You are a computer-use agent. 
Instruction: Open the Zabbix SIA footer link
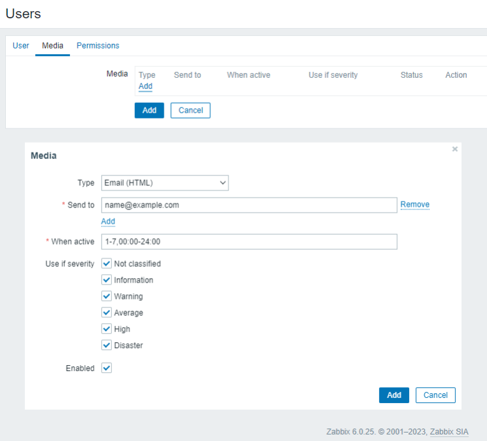(x=449, y=432)
